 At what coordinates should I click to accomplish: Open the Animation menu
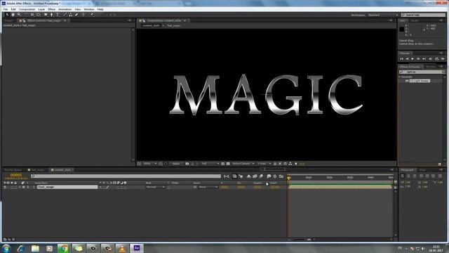tap(65, 9)
